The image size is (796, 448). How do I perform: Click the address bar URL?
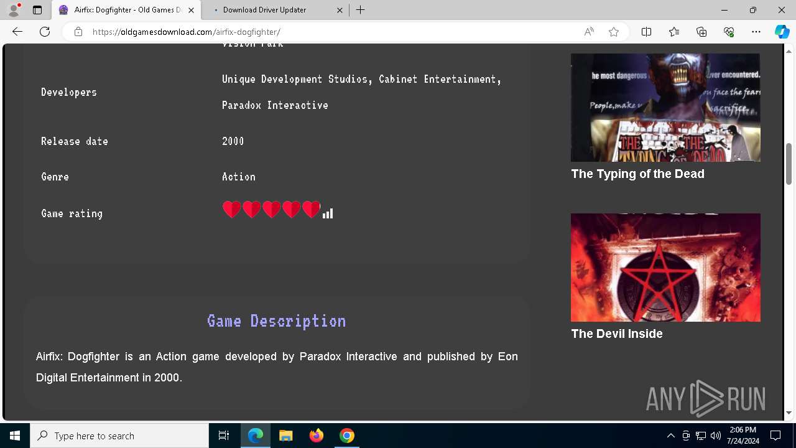click(x=187, y=32)
